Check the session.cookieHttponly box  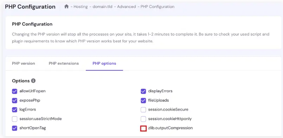(x=143, y=119)
